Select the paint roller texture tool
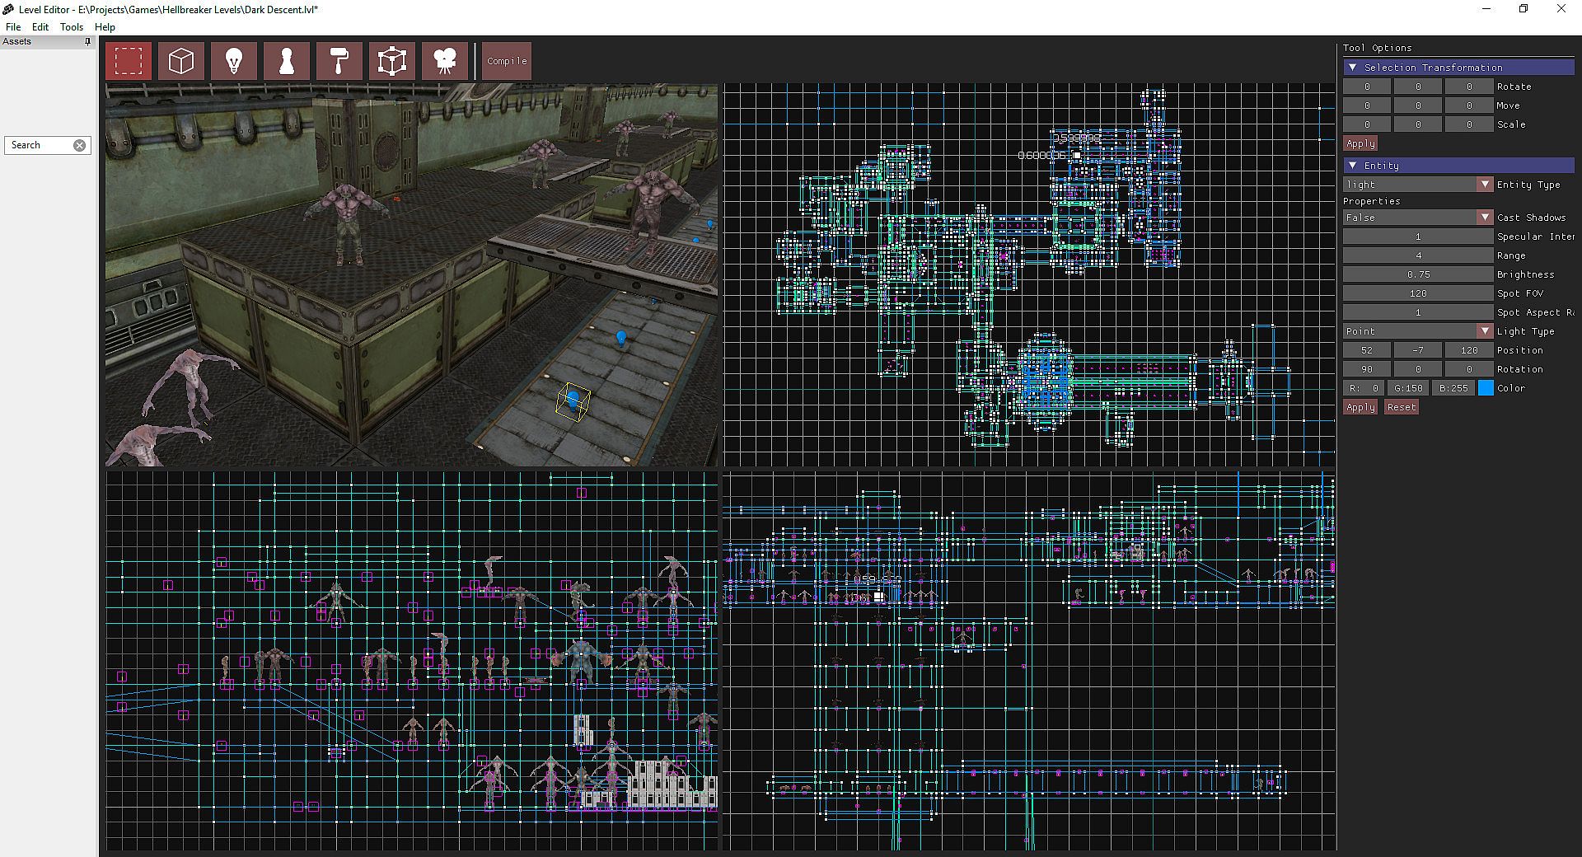 [x=339, y=61]
